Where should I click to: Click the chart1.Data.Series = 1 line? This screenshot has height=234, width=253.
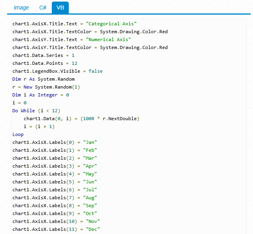click(x=43, y=55)
